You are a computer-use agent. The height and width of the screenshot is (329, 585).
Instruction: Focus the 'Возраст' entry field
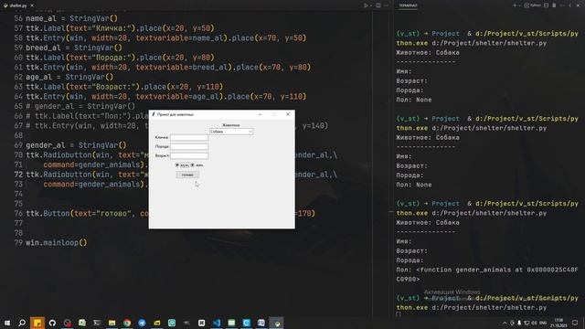[x=189, y=155]
